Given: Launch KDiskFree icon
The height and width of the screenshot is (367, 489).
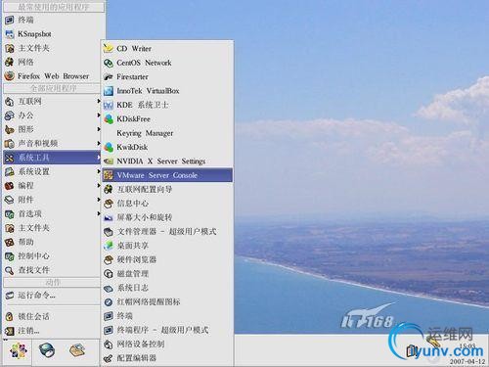Looking at the screenshot, I should point(109,119).
